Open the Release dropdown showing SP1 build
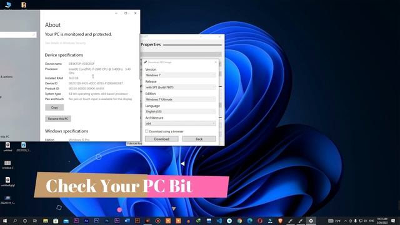 [181, 87]
